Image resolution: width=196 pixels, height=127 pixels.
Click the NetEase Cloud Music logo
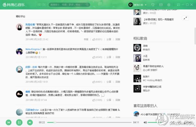(x=14, y=5)
